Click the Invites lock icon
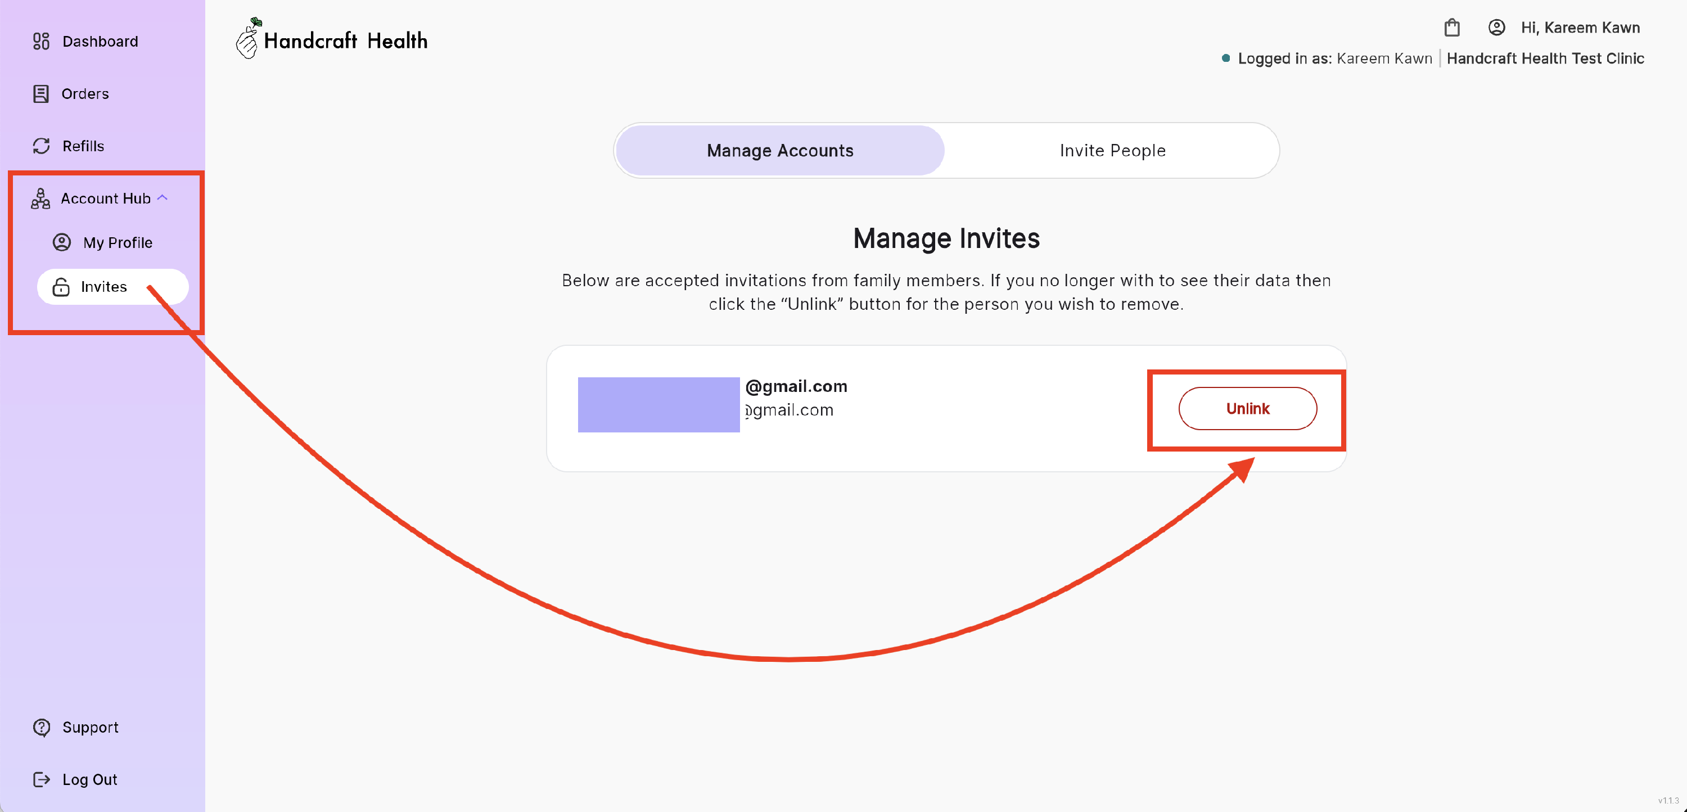This screenshot has width=1687, height=812. (x=61, y=287)
